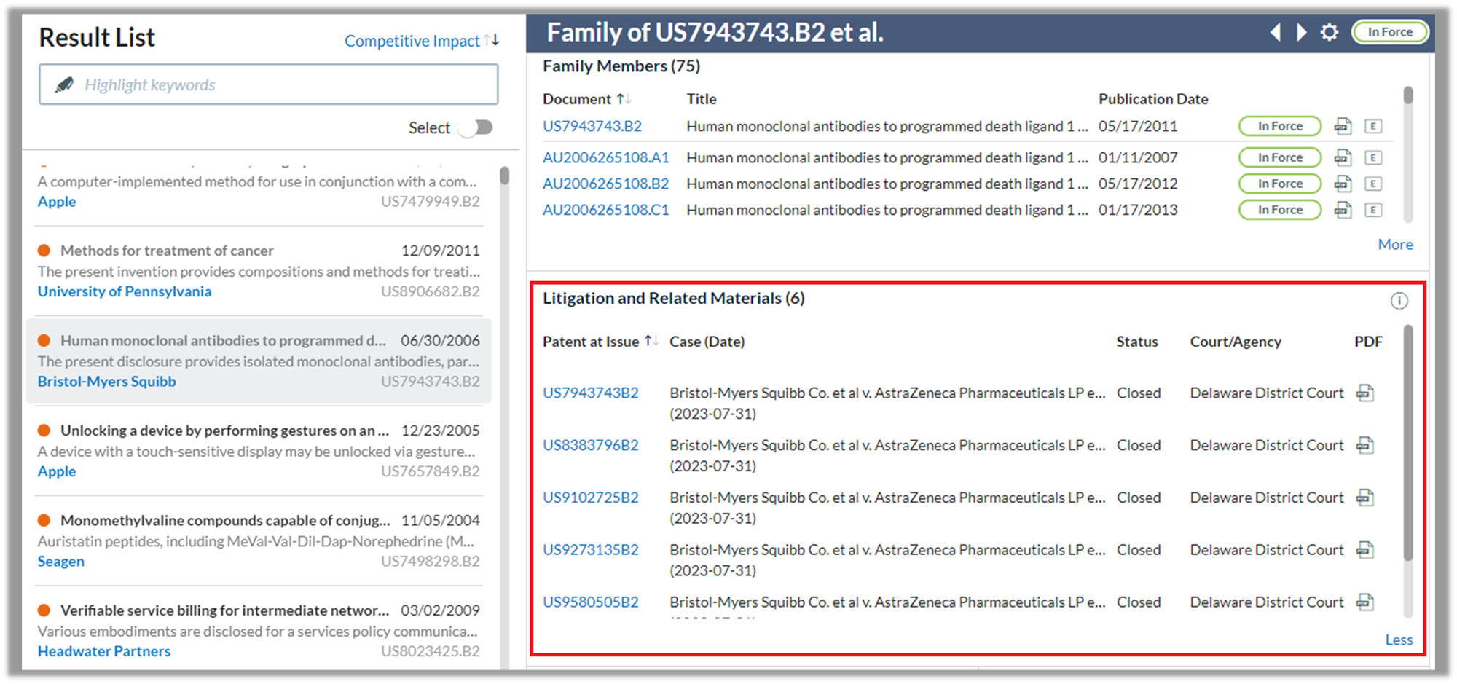Screen dimensions: 1457x684
Task: Click the E icon for AU2006265108.A1 row
Action: (x=1373, y=157)
